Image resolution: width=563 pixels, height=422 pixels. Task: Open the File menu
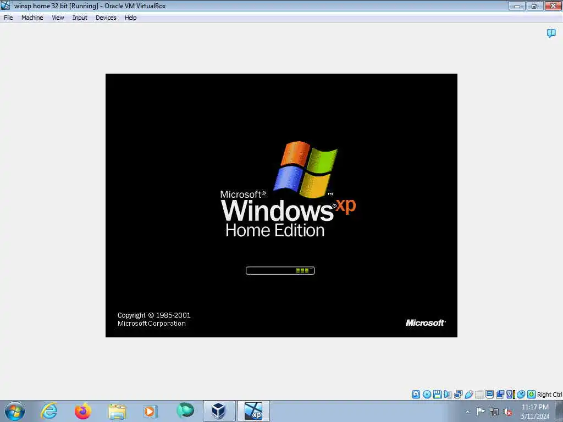point(8,18)
